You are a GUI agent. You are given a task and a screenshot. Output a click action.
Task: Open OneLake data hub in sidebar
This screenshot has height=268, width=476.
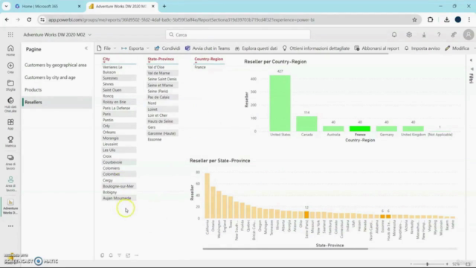click(10, 105)
